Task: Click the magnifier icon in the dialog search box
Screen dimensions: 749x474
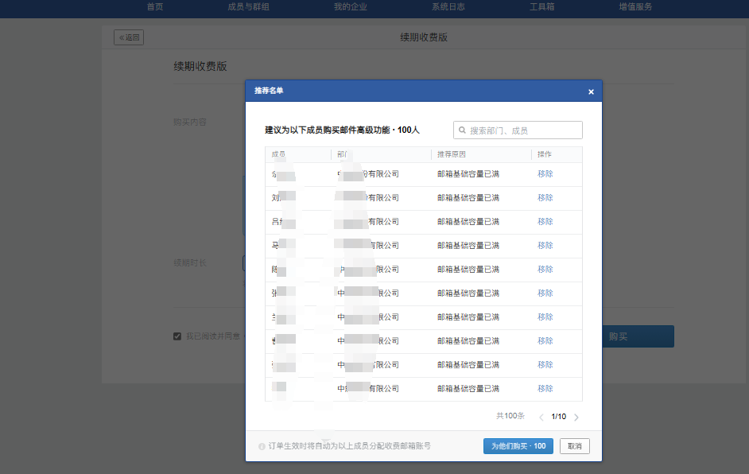Action: coord(463,129)
